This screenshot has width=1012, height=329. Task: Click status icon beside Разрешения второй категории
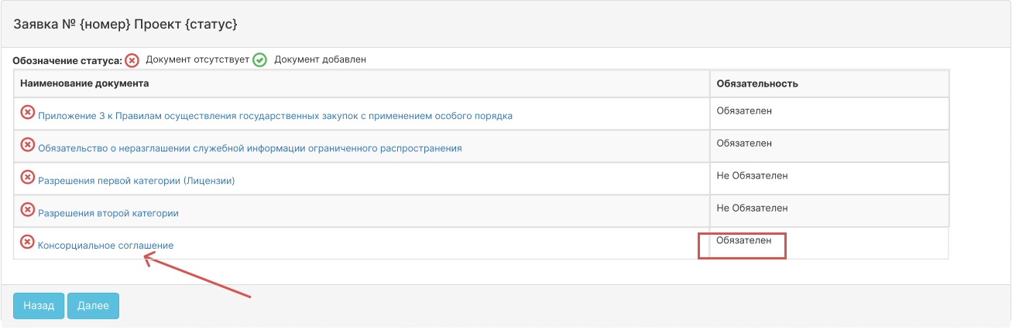click(x=27, y=210)
